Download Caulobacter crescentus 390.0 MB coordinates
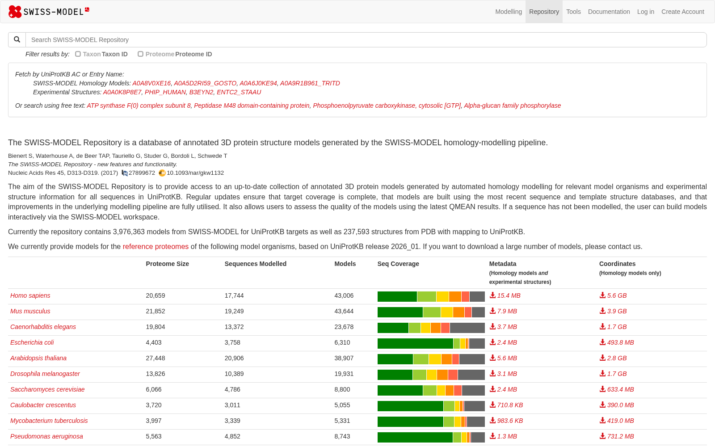This screenshot has width=715, height=447. point(617,405)
